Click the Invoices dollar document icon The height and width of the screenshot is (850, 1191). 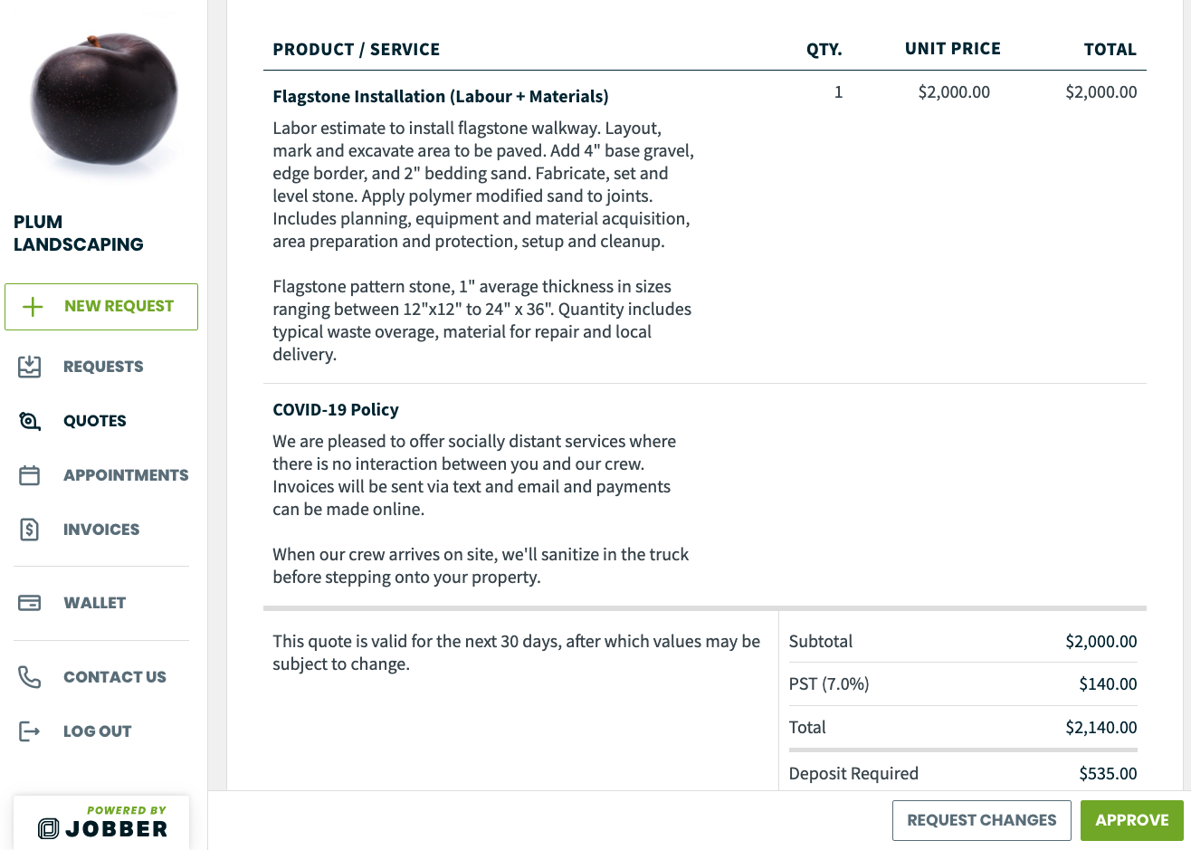(x=30, y=530)
